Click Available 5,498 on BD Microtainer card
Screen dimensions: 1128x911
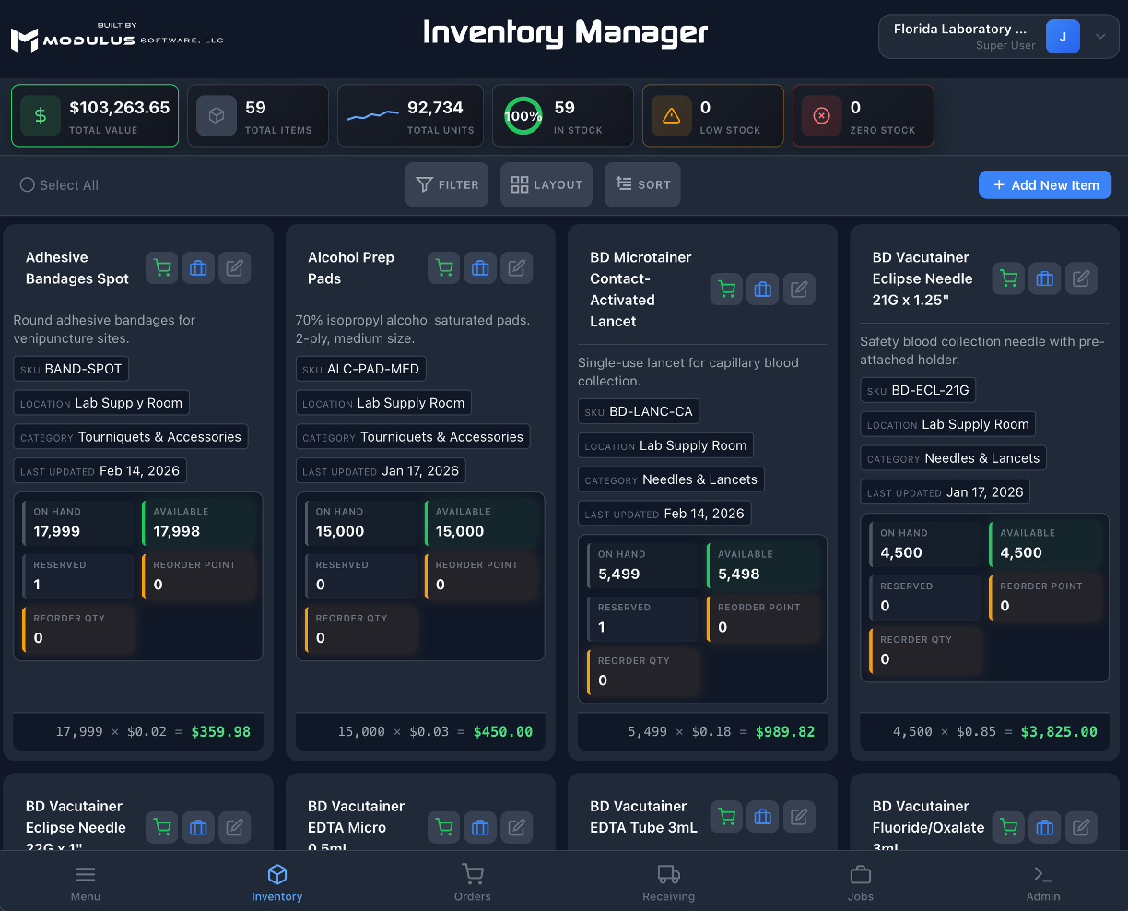(x=763, y=564)
